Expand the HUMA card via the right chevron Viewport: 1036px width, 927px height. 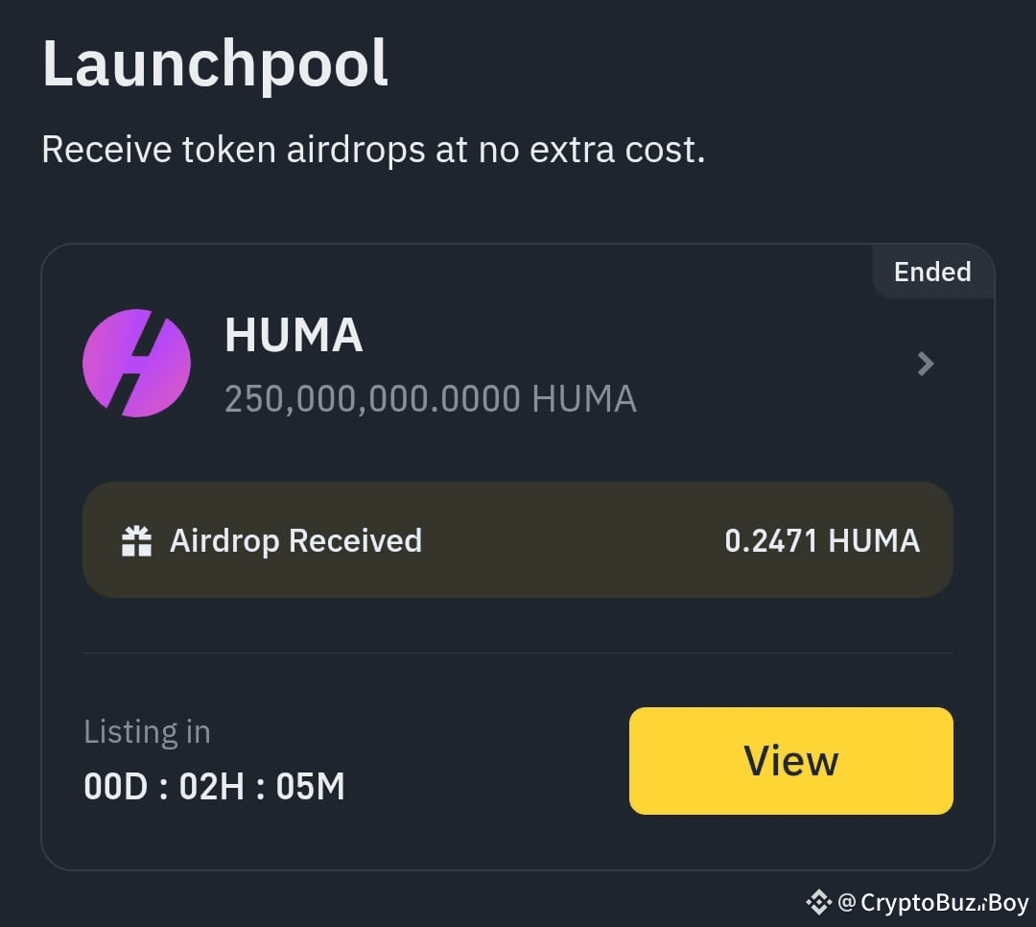tap(924, 364)
